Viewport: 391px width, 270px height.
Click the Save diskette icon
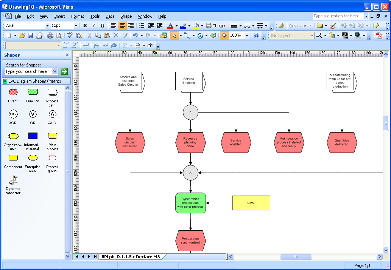(x=30, y=35)
